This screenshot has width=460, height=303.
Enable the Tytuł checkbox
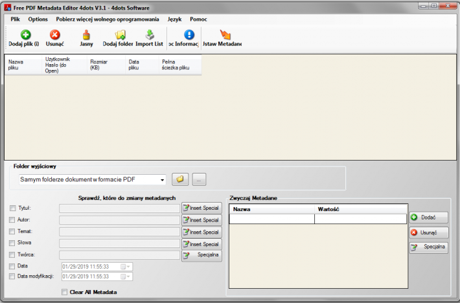pyautogui.click(x=12, y=208)
